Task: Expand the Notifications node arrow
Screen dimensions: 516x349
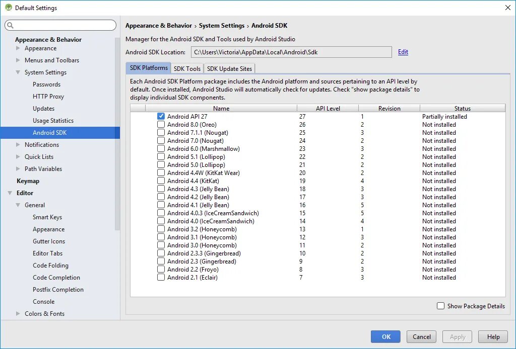Action: [x=18, y=144]
